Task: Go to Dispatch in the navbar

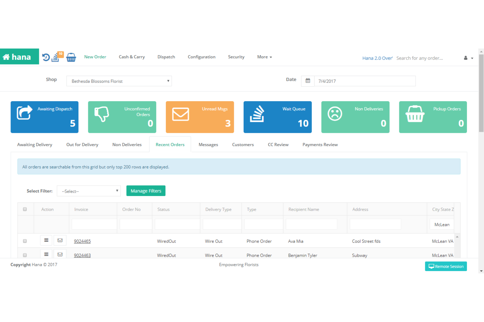Action: (166, 57)
